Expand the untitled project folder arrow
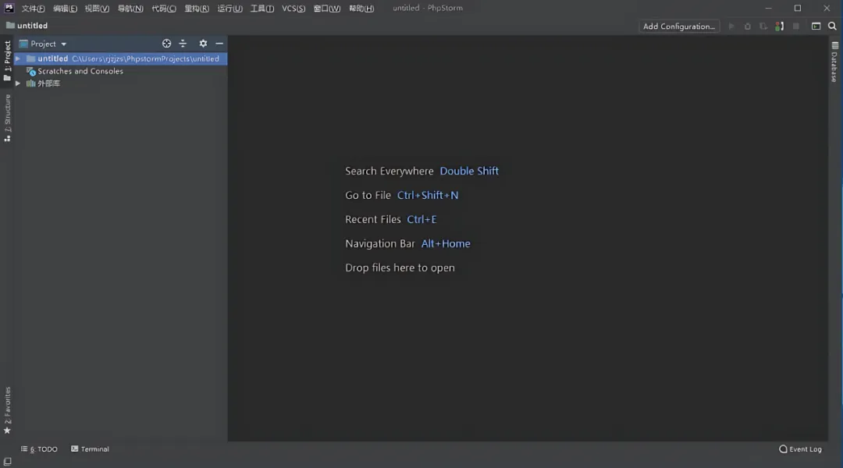The image size is (843, 468). tap(18, 58)
